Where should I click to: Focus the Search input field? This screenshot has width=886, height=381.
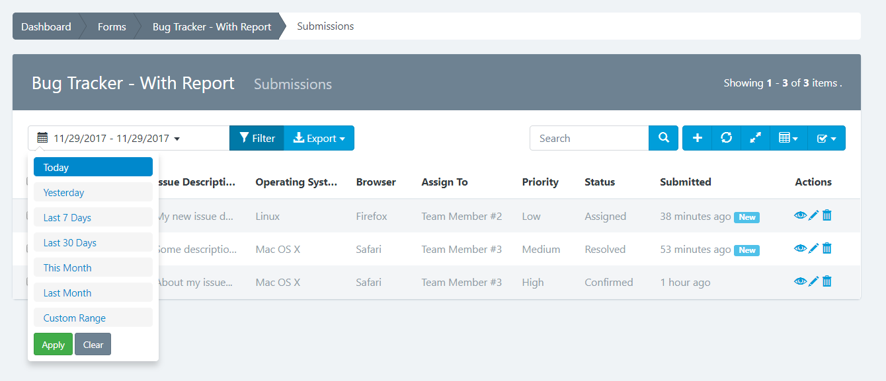588,138
